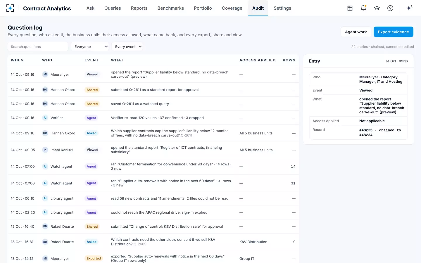This screenshot has height=263, width=421.
Task: Open the user account icon
Action: (x=390, y=8)
